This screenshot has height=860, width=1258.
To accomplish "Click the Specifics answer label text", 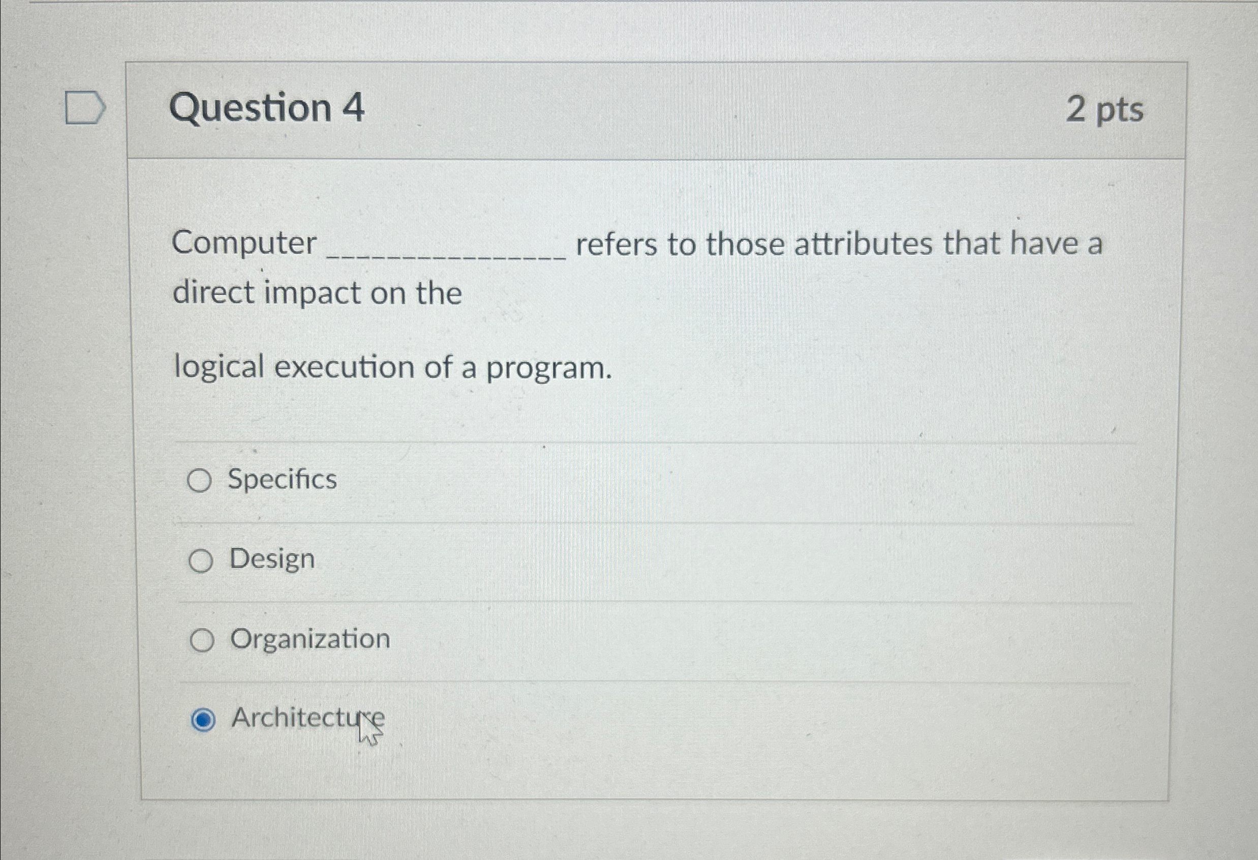I will (x=281, y=480).
